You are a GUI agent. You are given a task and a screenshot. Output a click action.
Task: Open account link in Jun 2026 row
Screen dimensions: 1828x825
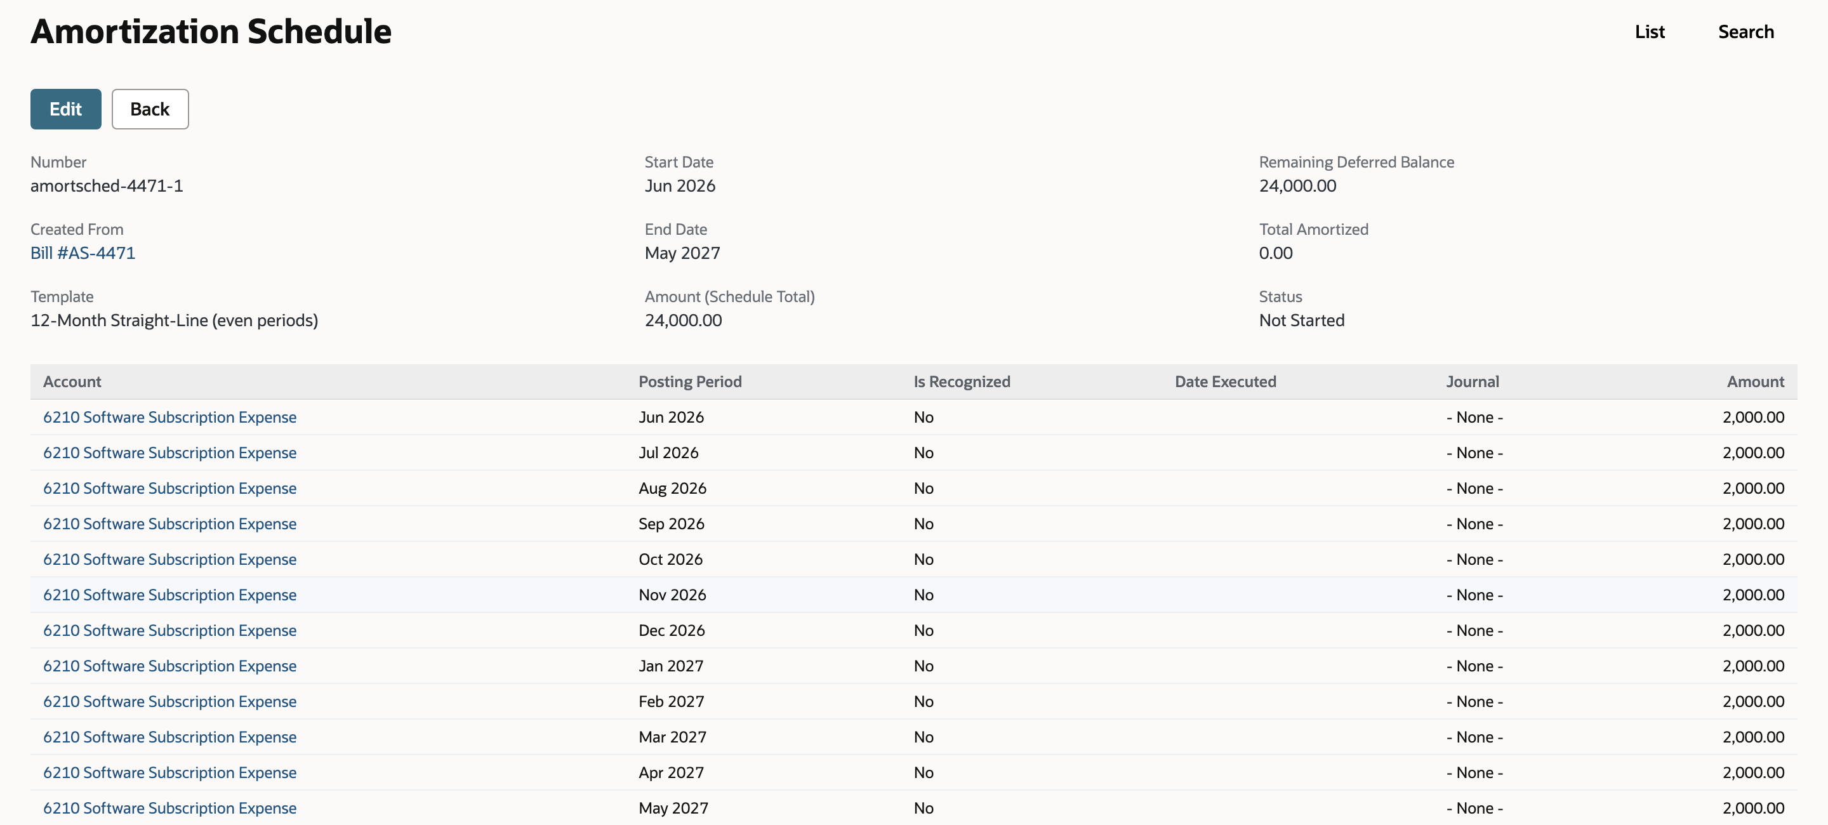tap(169, 417)
